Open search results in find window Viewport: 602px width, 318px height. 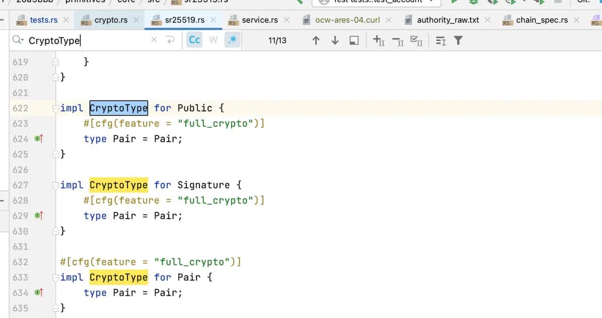click(354, 40)
